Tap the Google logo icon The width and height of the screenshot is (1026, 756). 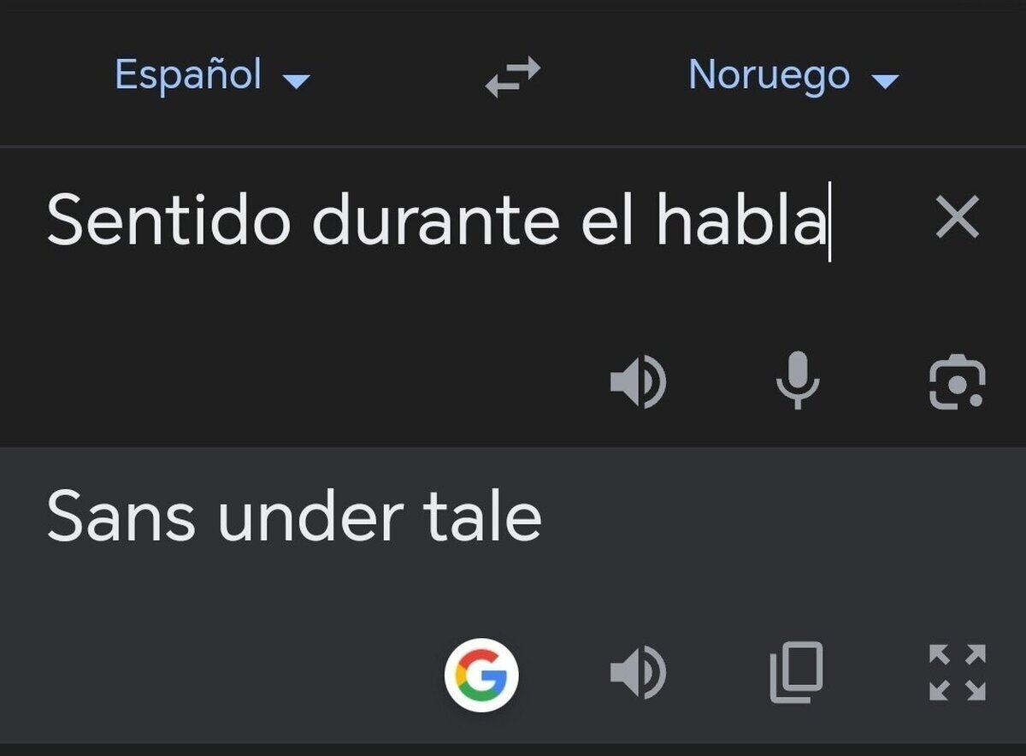[x=481, y=677]
